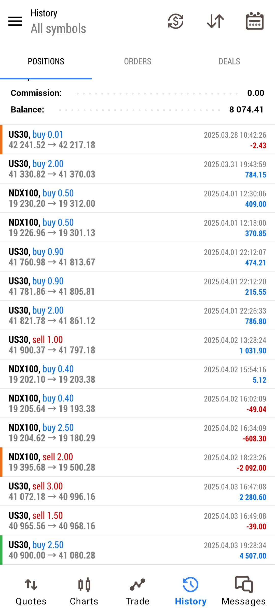Open the All symbols filter

tap(58, 29)
